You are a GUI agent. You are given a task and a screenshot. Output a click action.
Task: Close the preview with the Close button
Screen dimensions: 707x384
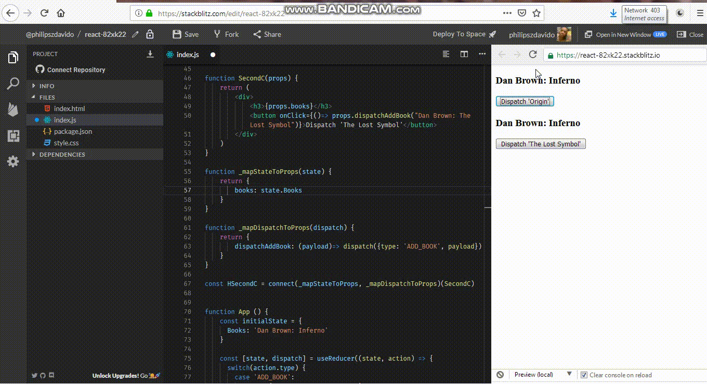point(690,34)
